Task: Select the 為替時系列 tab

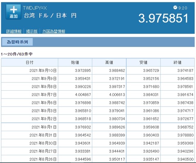Action: [x=17, y=42]
